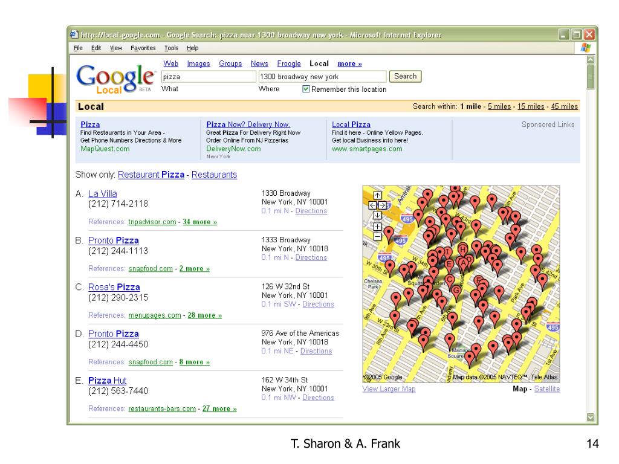Open Pronto Pizza result at 1333 Broadway

(113, 240)
